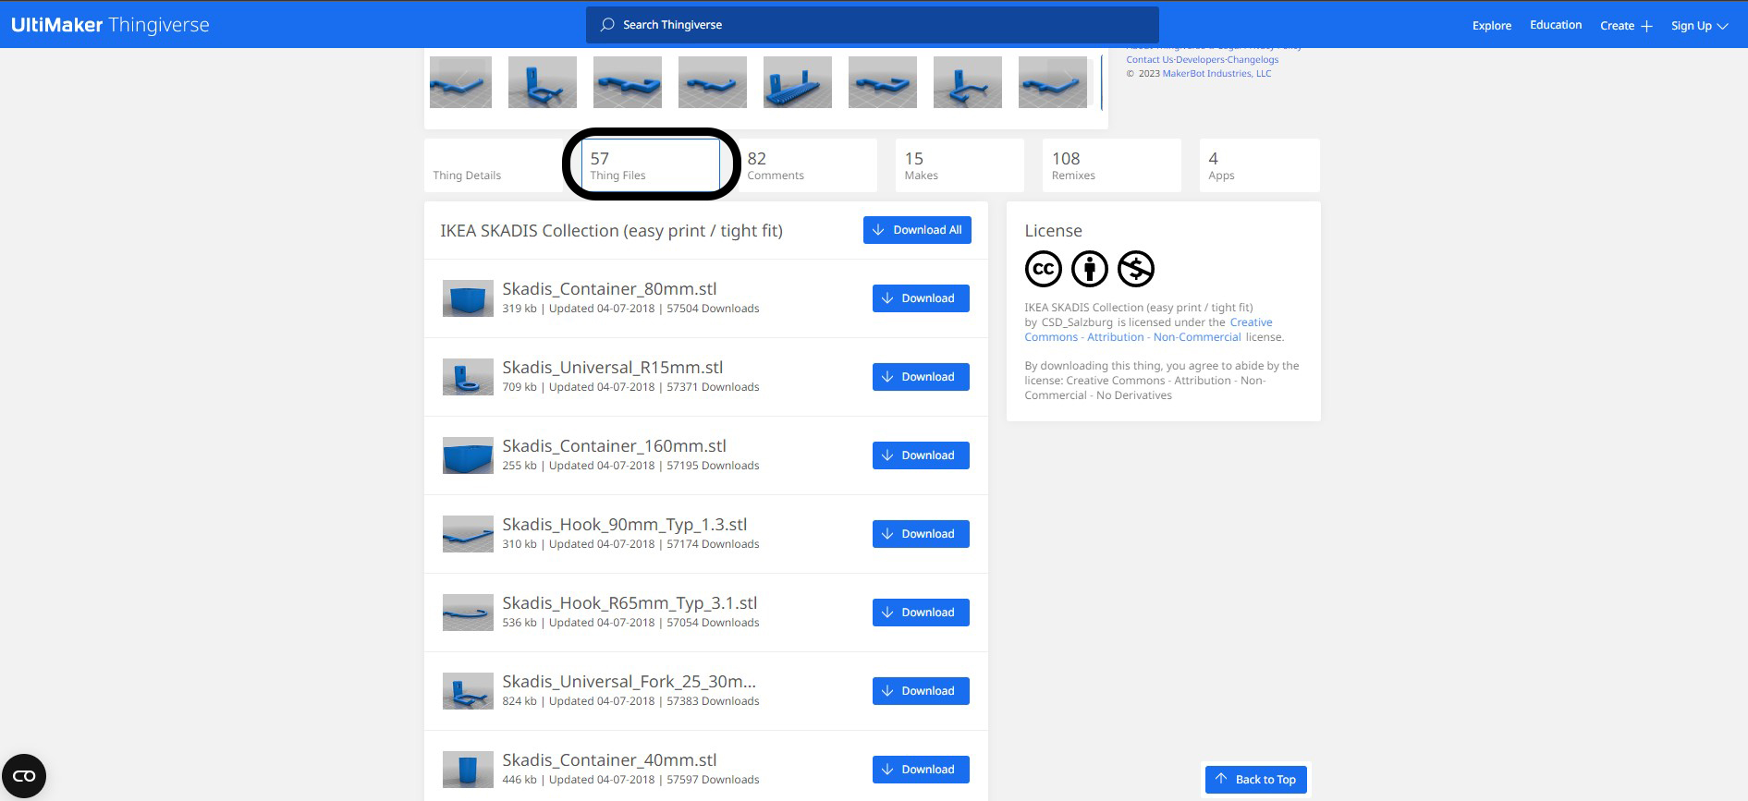
Task: Open the Explore menu link
Action: click(1492, 26)
